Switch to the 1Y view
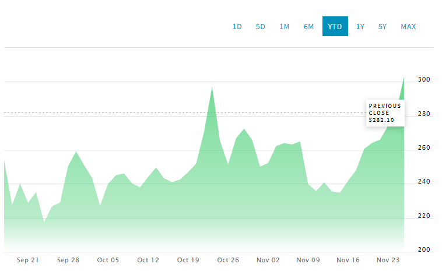The height and width of the screenshot is (271, 442). coord(360,26)
